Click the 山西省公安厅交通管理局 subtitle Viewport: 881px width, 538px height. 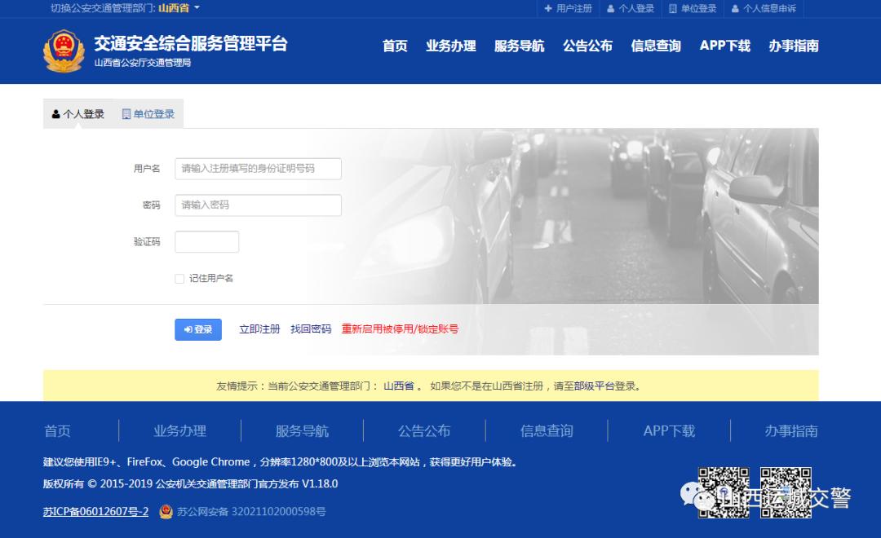(x=143, y=62)
